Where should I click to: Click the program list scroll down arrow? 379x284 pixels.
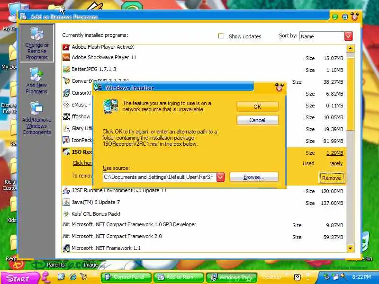point(350,248)
